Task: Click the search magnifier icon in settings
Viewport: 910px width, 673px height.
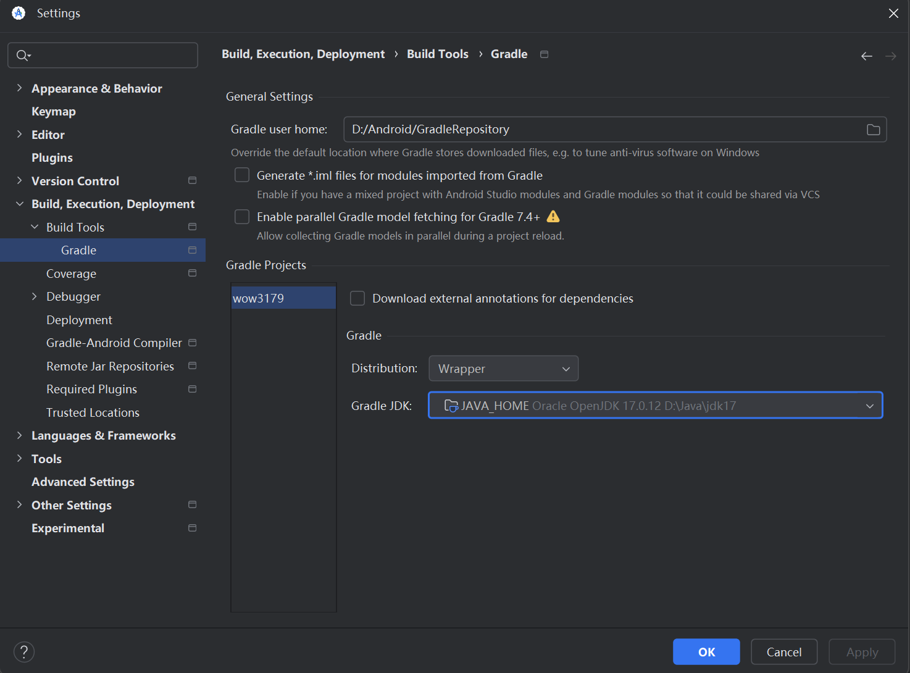Action: pyautogui.click(x=22, y=56)
